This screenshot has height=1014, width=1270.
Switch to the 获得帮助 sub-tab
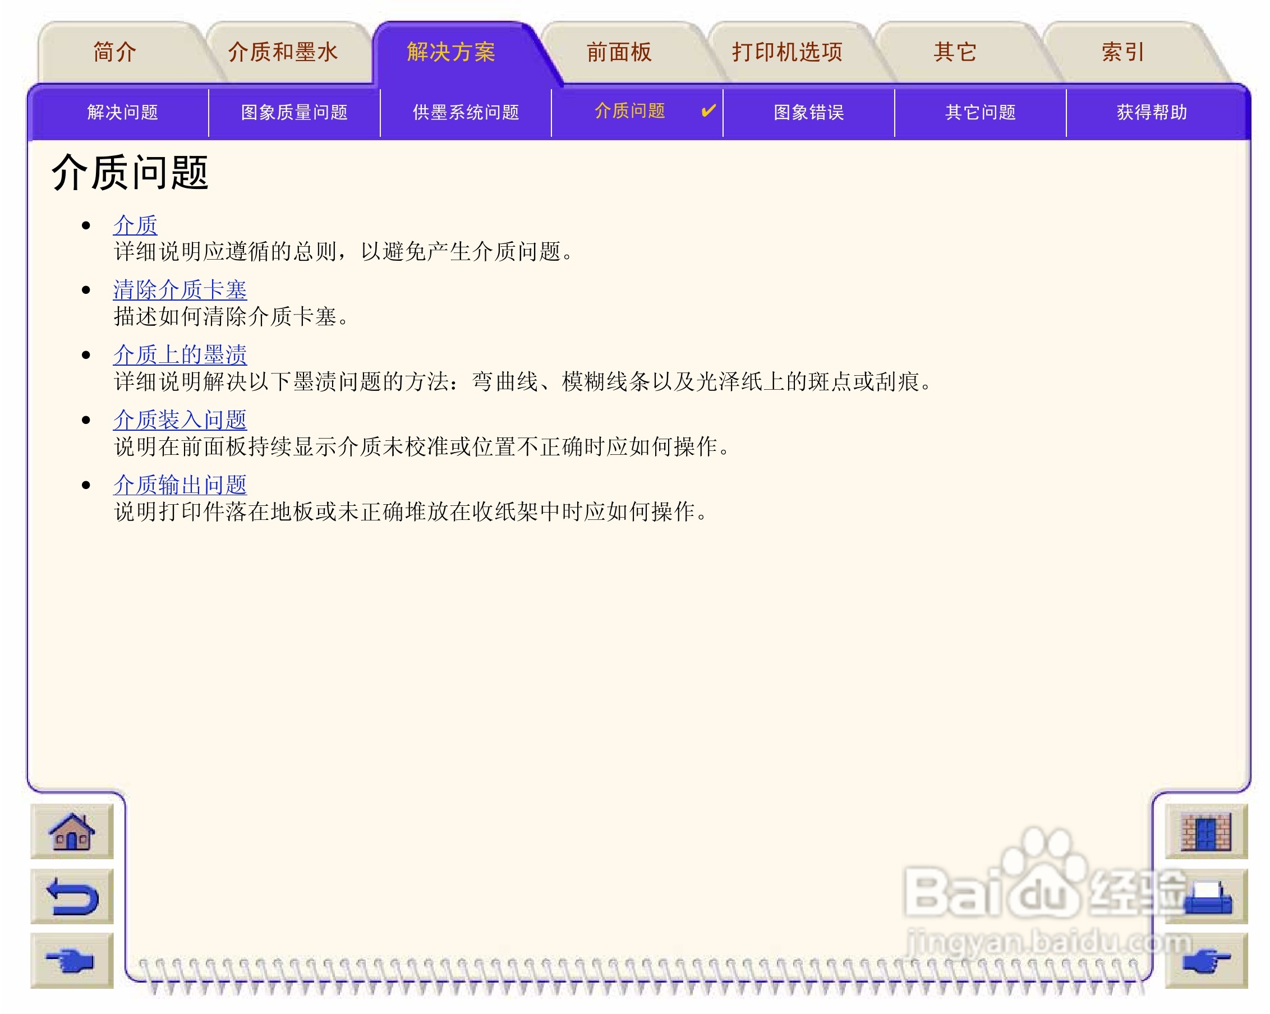tap(1152, 112)
